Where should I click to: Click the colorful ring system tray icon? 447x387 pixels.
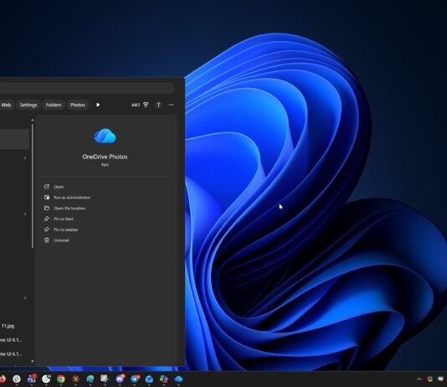click(x=430, y=379)
